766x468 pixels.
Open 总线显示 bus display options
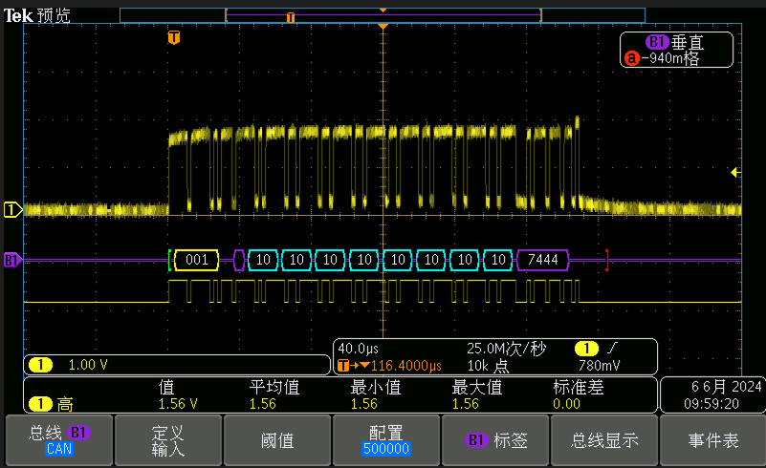604,440
